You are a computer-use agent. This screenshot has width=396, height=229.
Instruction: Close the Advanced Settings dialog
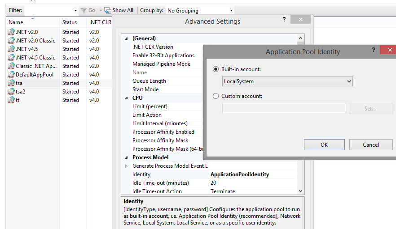300,19
